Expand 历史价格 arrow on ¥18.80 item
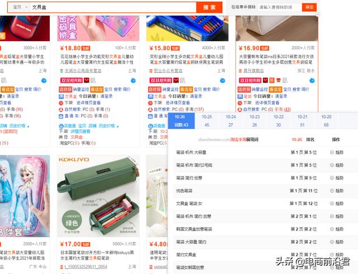 117,126
